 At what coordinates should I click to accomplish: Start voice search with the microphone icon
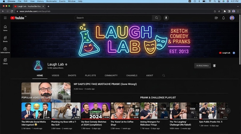166,18
